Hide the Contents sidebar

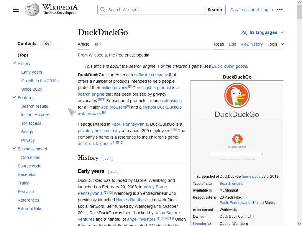pos(46,44)
